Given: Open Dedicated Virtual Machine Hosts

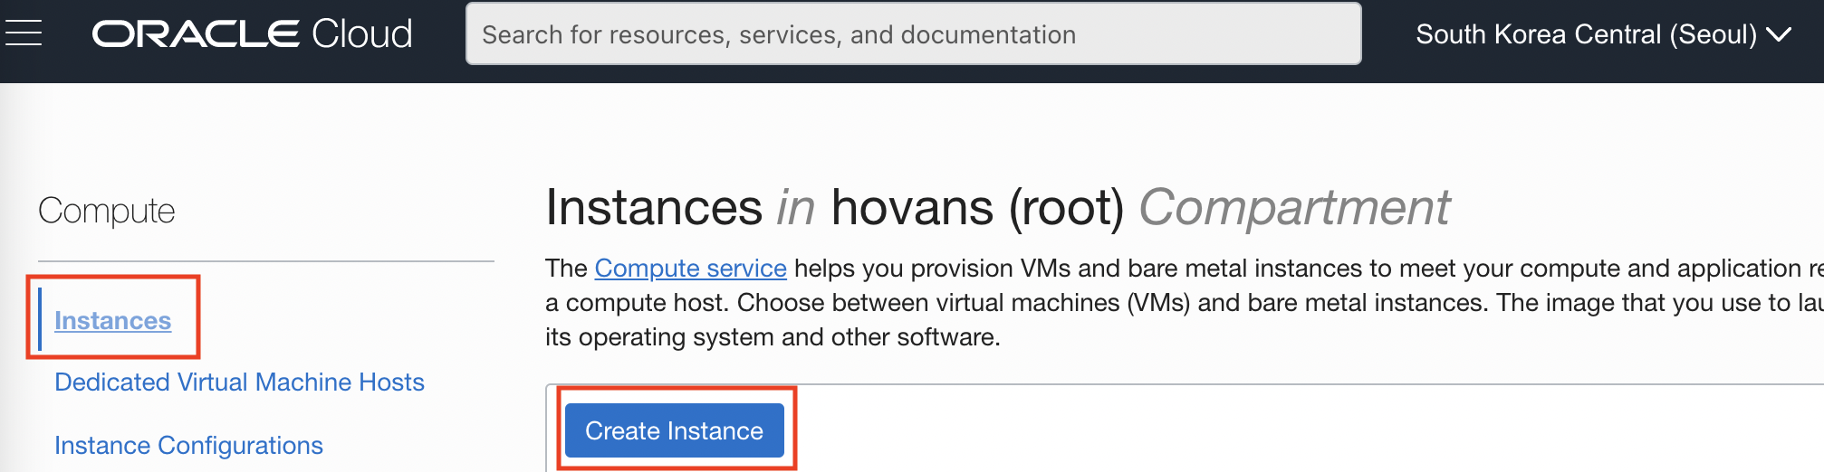Looking at the screenshot, I should pos(239,382).
